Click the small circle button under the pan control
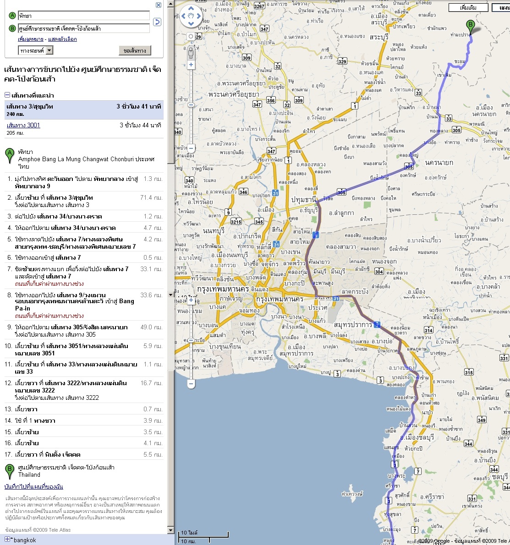The width and height of the screenshot is (510, 545). pyautogui.click(x=191, y=37)
